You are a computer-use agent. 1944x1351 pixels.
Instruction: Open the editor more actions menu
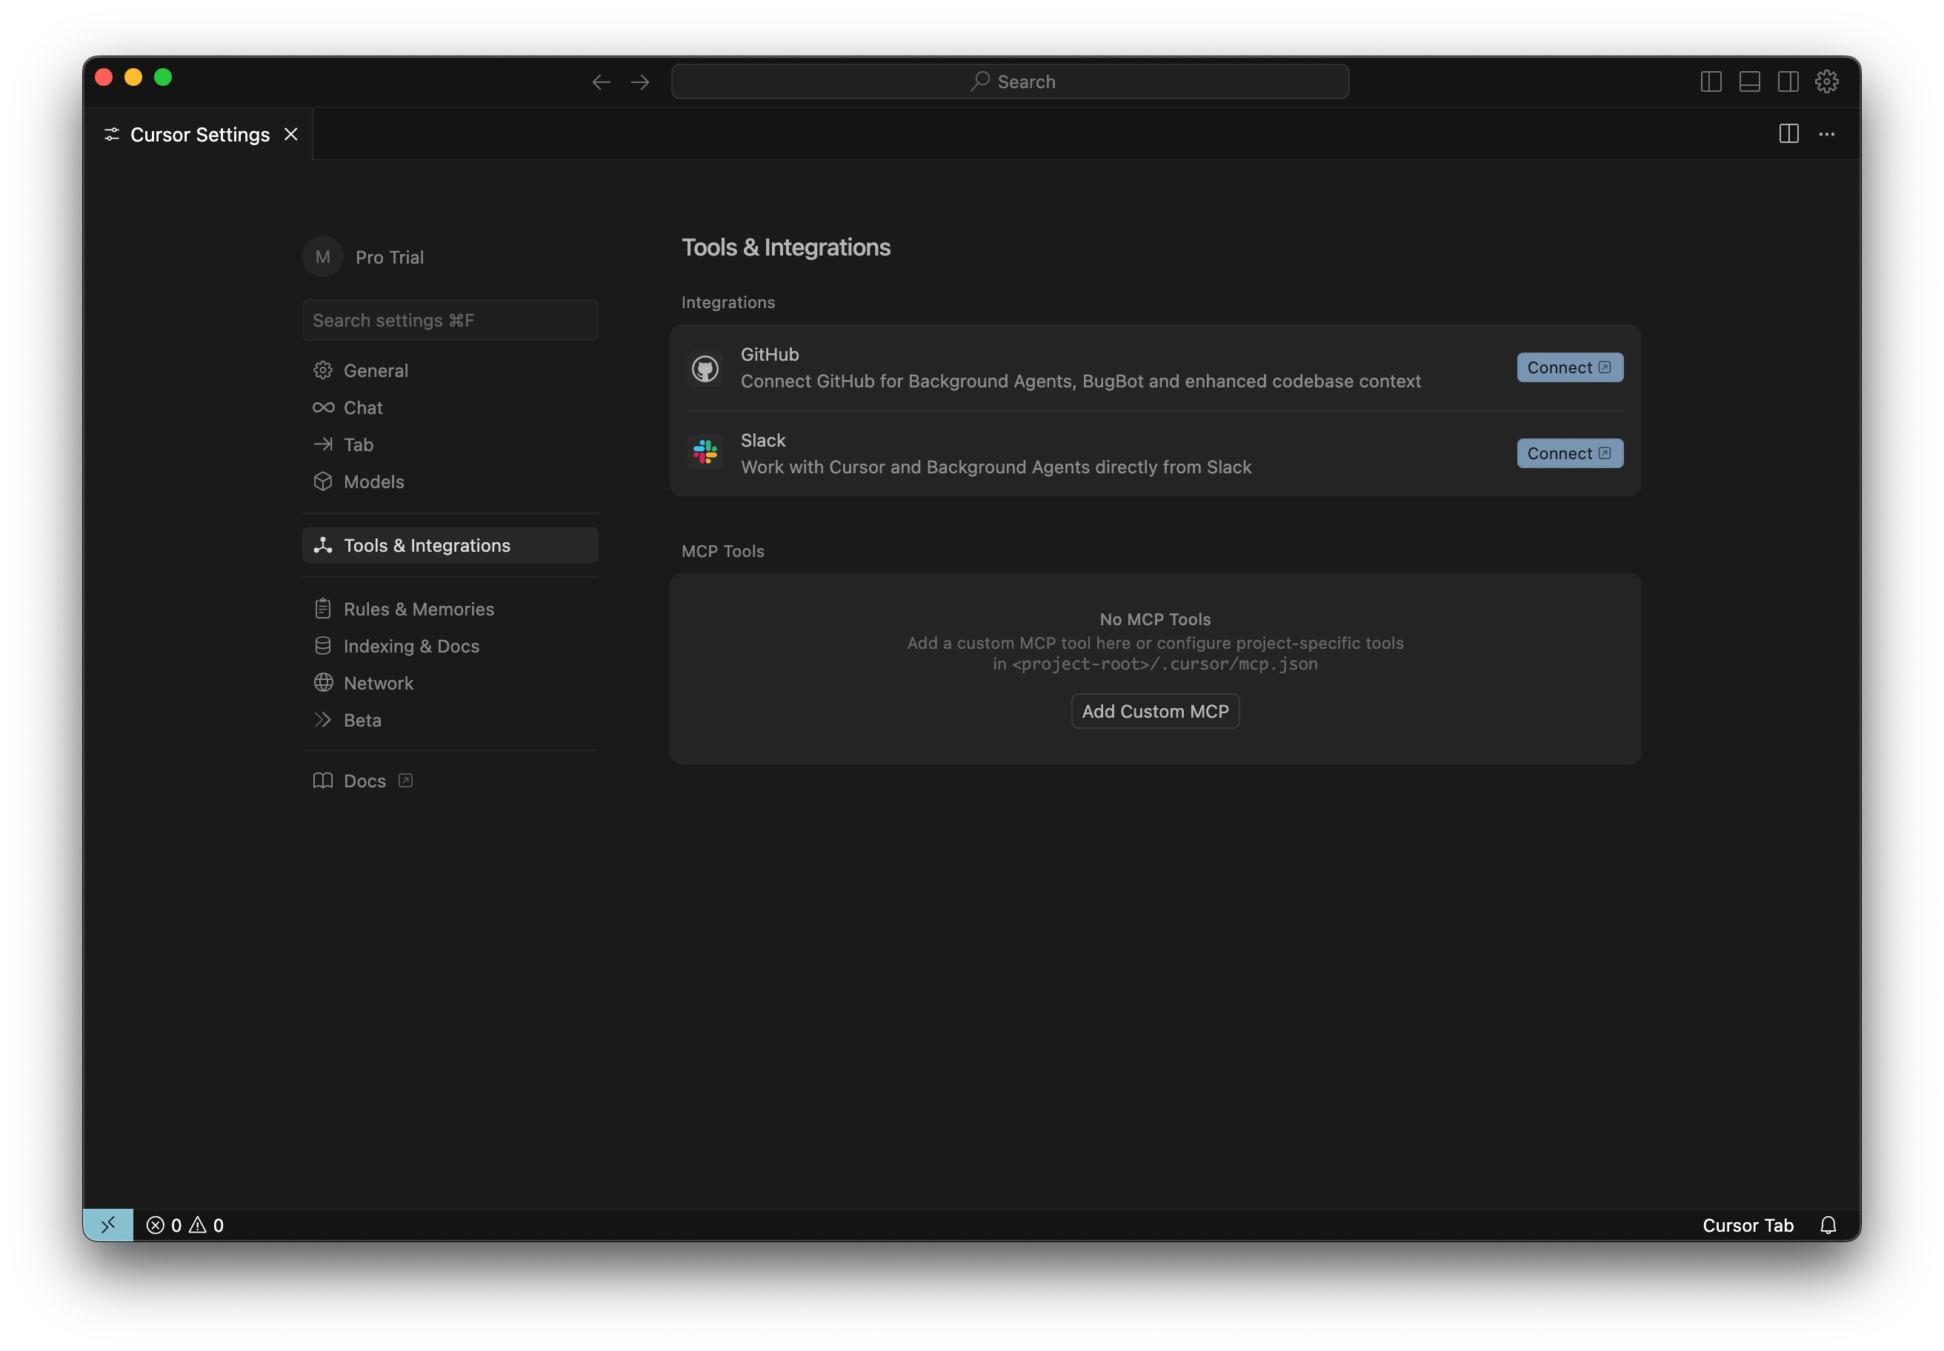pyautogui.click(x=1826, y=134)
